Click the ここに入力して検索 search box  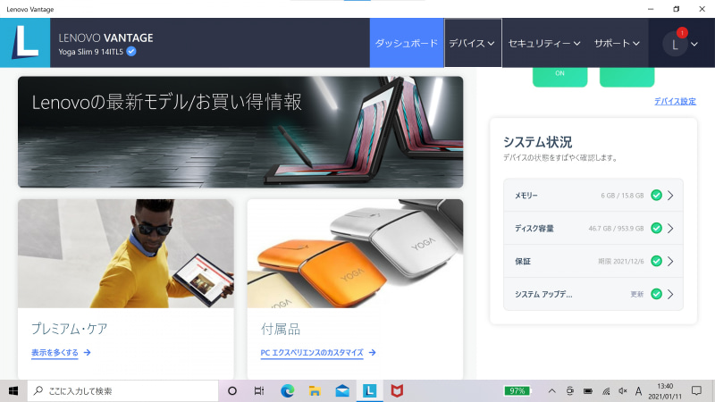pos(123,391)
